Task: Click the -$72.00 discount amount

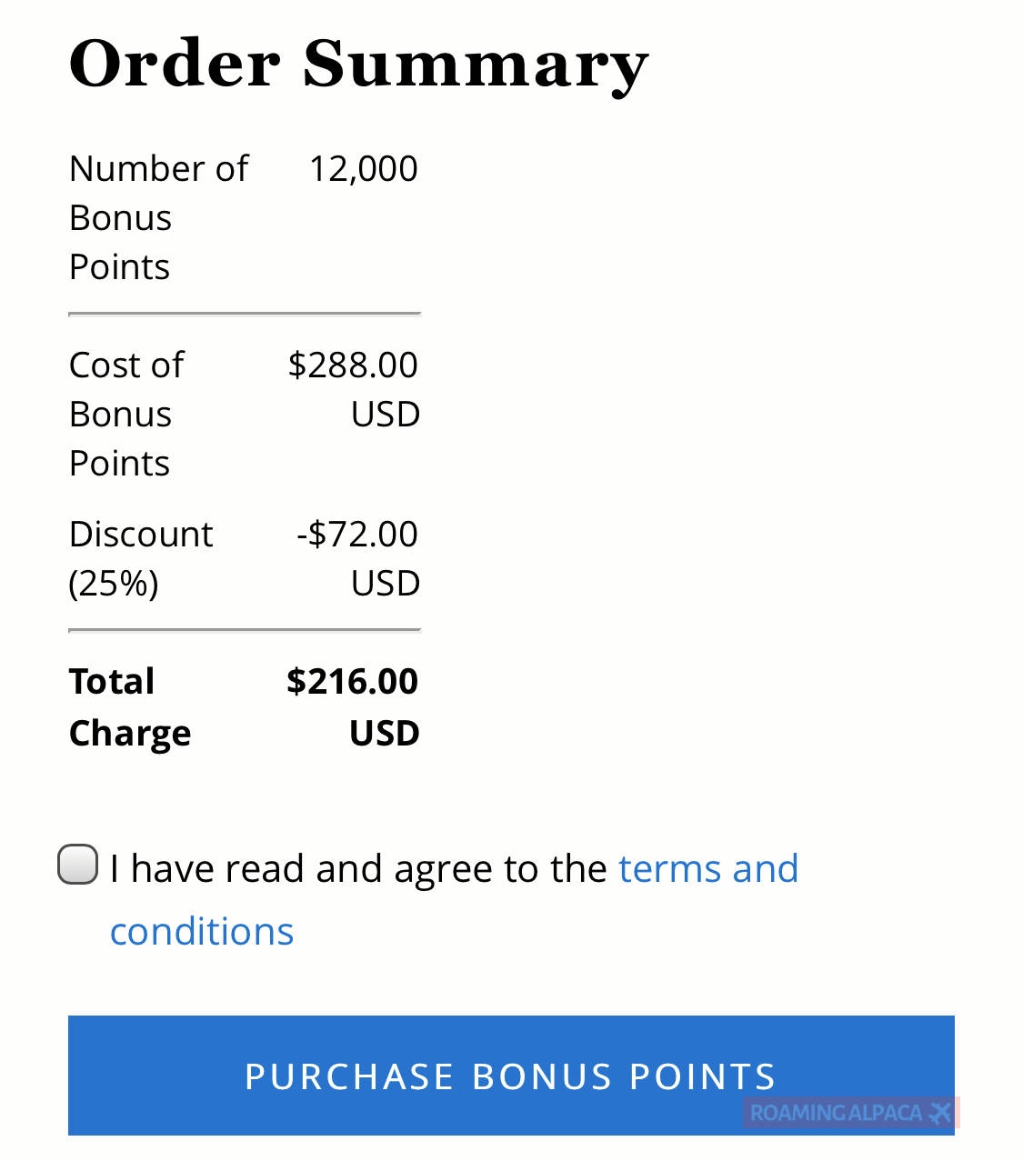Action: pyautogui.click(x=356, y=534)
